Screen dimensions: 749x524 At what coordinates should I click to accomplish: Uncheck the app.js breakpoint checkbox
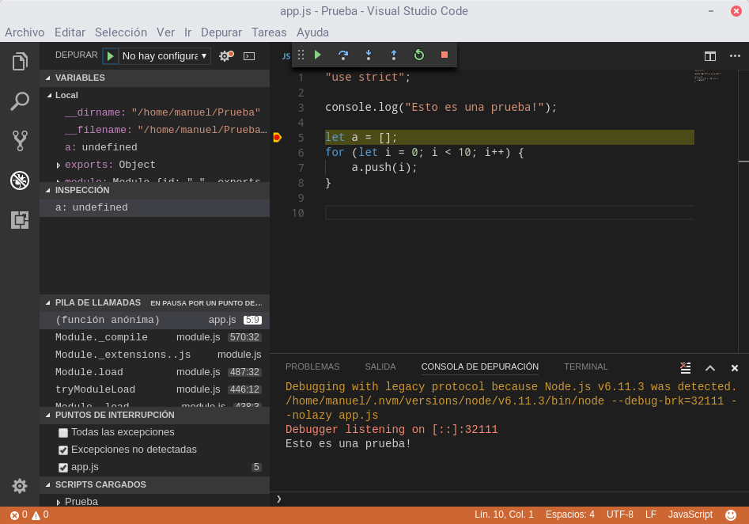tap(63, 468)
